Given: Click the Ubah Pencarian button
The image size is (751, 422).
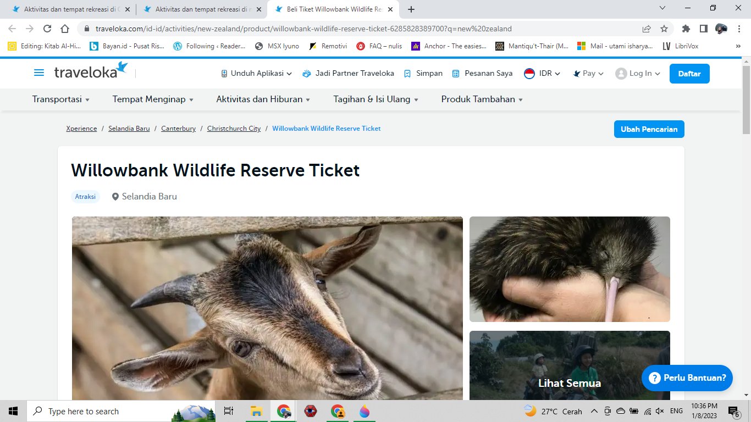Looking at the screenshot, I should click(649, 129).
